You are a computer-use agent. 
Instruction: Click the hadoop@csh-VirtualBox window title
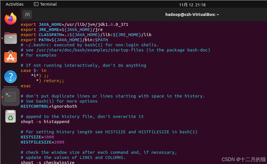pyautogui.click(x=192, y=14)
